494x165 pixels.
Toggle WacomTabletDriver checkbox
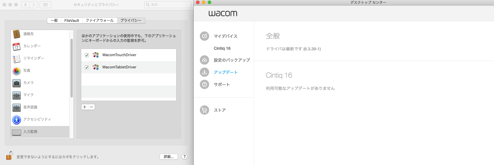[x=87, y=68]
